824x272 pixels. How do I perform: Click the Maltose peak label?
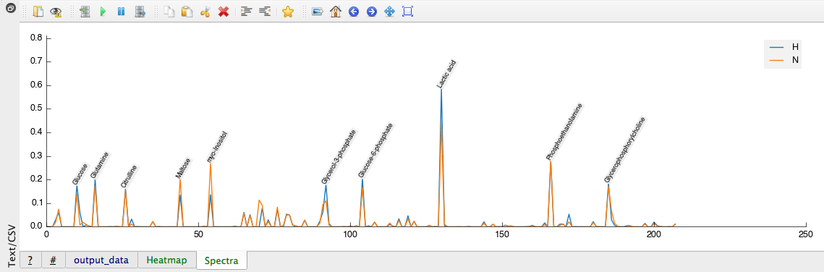click(183, 169)
